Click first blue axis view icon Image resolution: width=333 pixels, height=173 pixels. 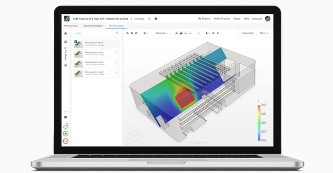tap(176, 33)
